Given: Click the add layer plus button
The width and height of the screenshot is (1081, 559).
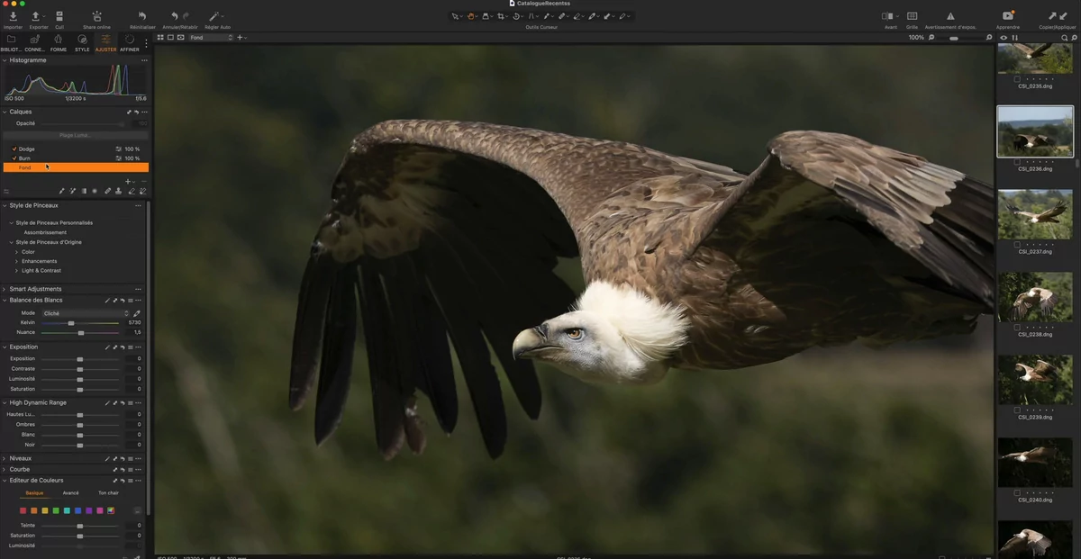Looking at the screenshot, I should 128,181.
